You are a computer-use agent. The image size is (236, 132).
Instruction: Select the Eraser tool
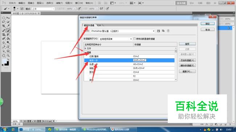(4, 39)
